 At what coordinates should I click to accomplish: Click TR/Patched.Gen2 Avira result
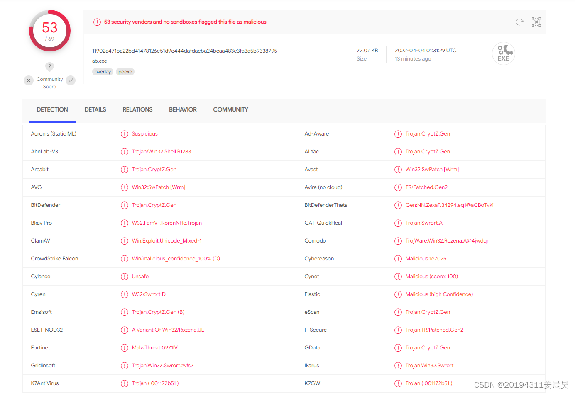click(x=427, y=187)
